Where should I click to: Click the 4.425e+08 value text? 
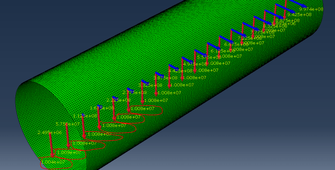[180, 71]
